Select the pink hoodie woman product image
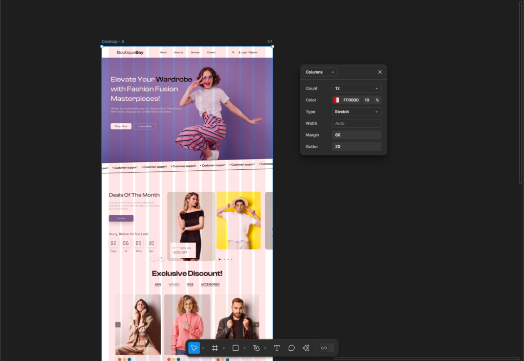 [187, 325]
